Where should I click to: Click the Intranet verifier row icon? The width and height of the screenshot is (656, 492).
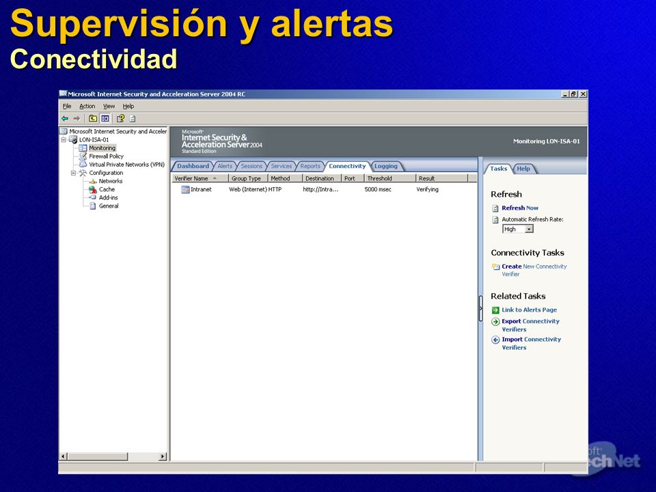tap(185, 189)
